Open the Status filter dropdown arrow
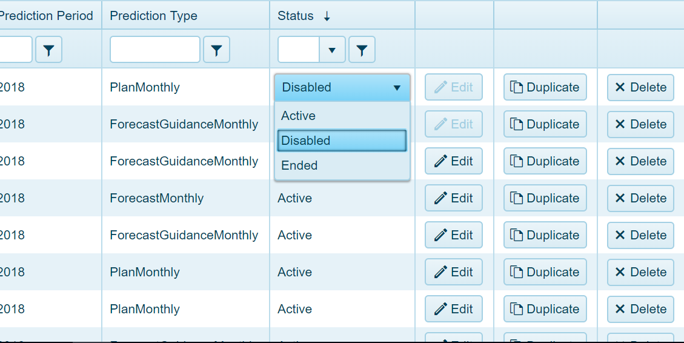 tap(332, 50)
